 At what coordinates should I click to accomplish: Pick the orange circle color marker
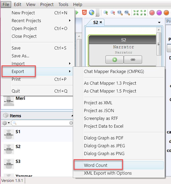click(x=166, y=13)
